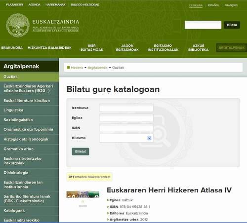Click the Euskaltzaindia tree logo

tap(18, 25)
